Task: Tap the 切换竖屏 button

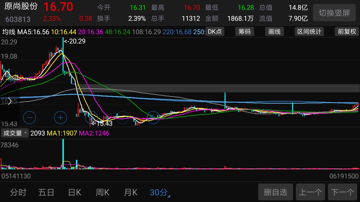Action: point(334,13)
